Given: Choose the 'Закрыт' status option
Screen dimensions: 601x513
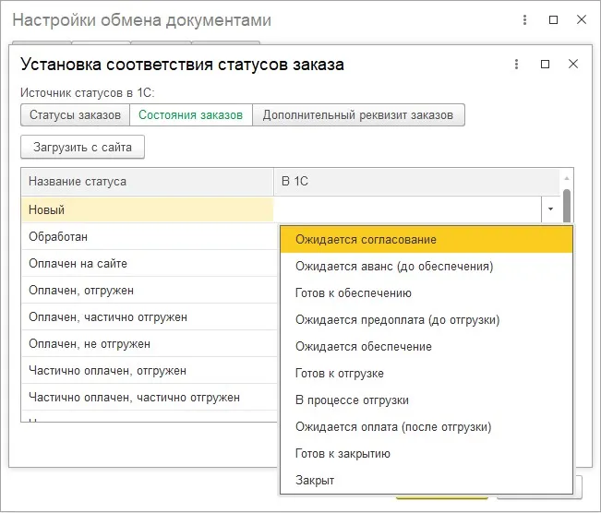Looking at the screenshot, I should pos(315,481).
